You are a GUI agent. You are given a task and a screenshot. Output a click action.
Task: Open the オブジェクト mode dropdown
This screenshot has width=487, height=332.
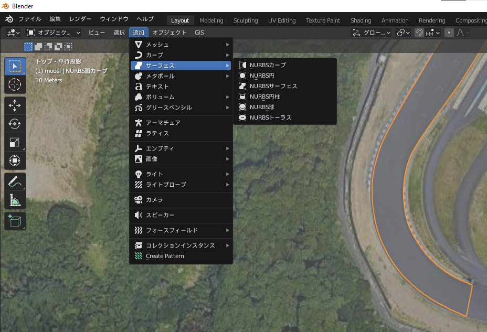[54, 33]
